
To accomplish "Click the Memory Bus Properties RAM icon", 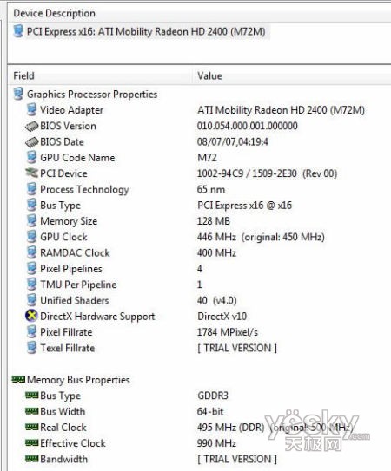I will click(18, 380).
